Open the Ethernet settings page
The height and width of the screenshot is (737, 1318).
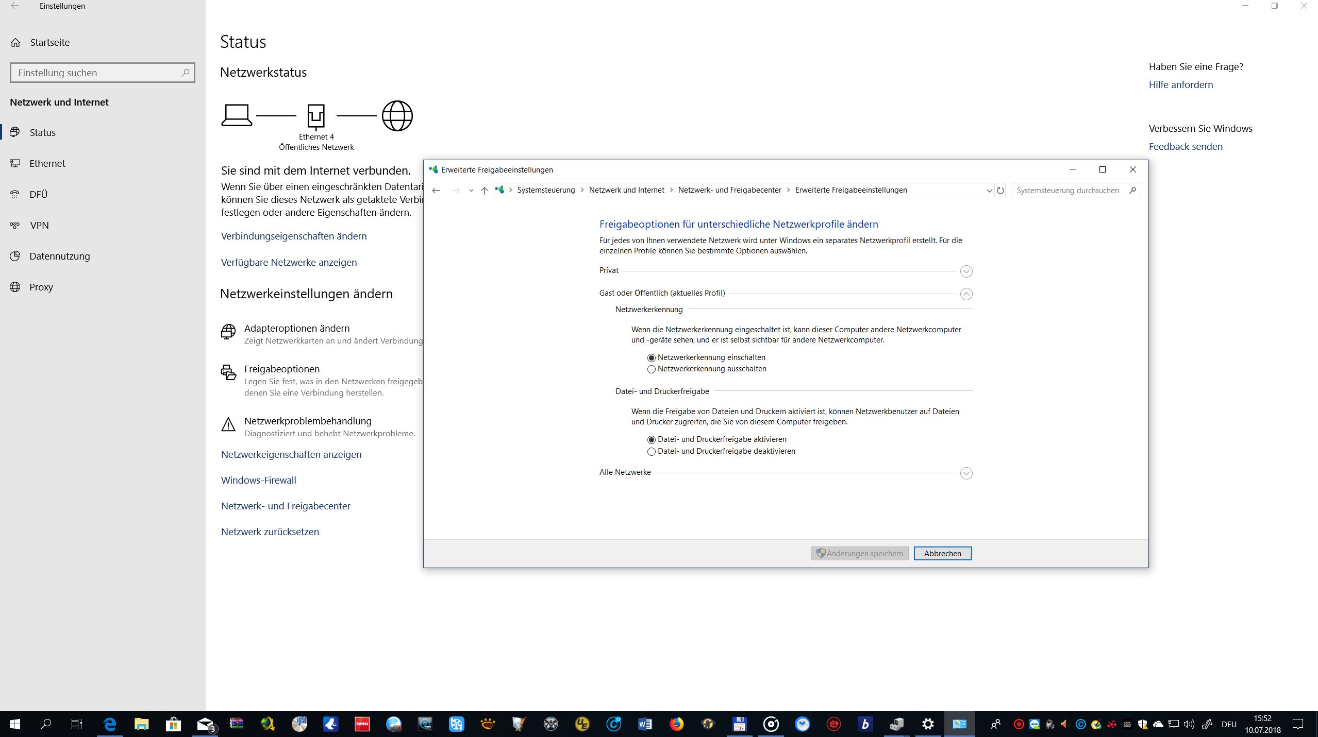click(x=47, y=164)
